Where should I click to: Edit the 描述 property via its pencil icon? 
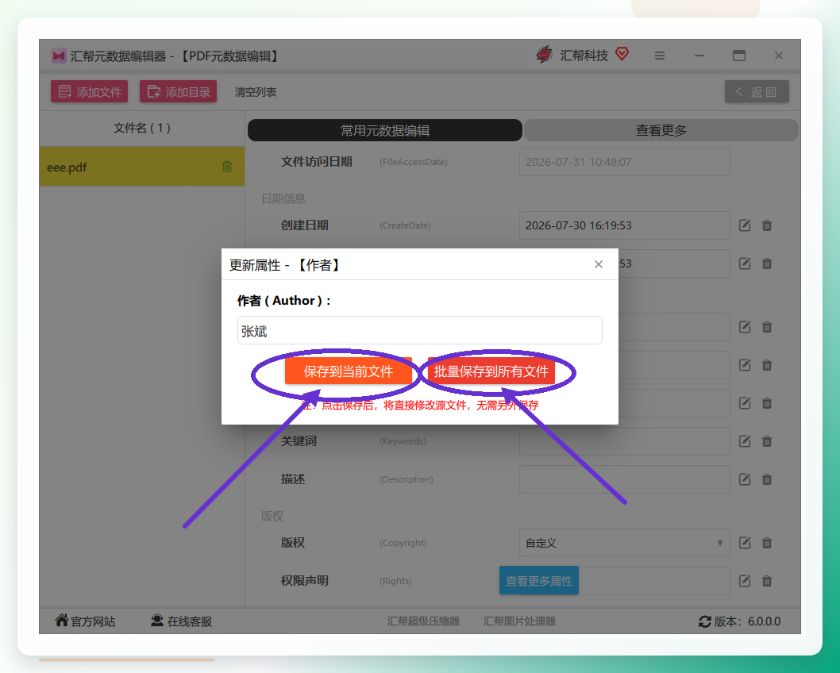click(745, 479)
